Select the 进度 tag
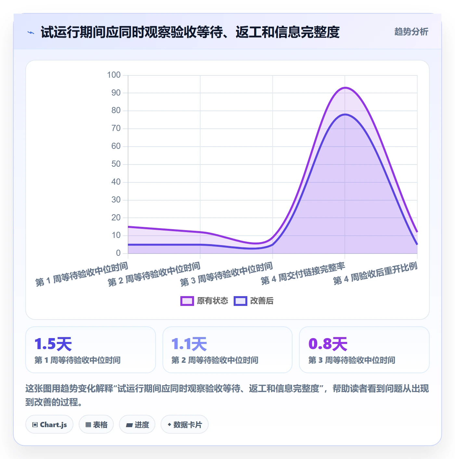 137,424
